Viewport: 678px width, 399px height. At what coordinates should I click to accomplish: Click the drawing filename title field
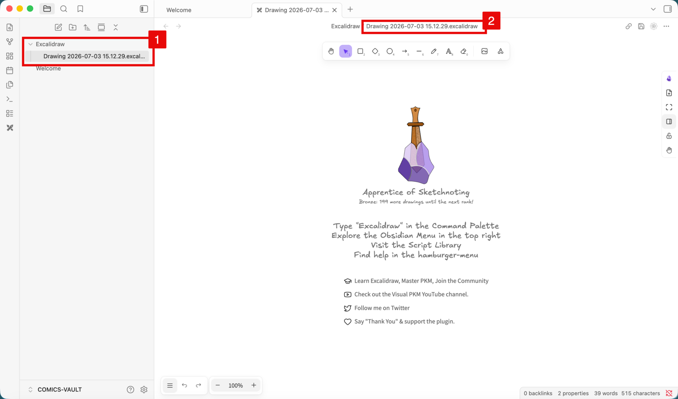click(422, 26)
